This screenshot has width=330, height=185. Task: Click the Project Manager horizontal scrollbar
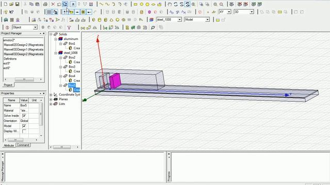click(x=24, y=80)
